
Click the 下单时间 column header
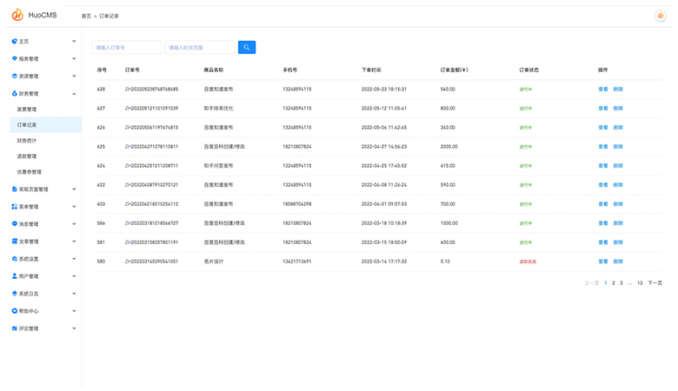(371, 70)
